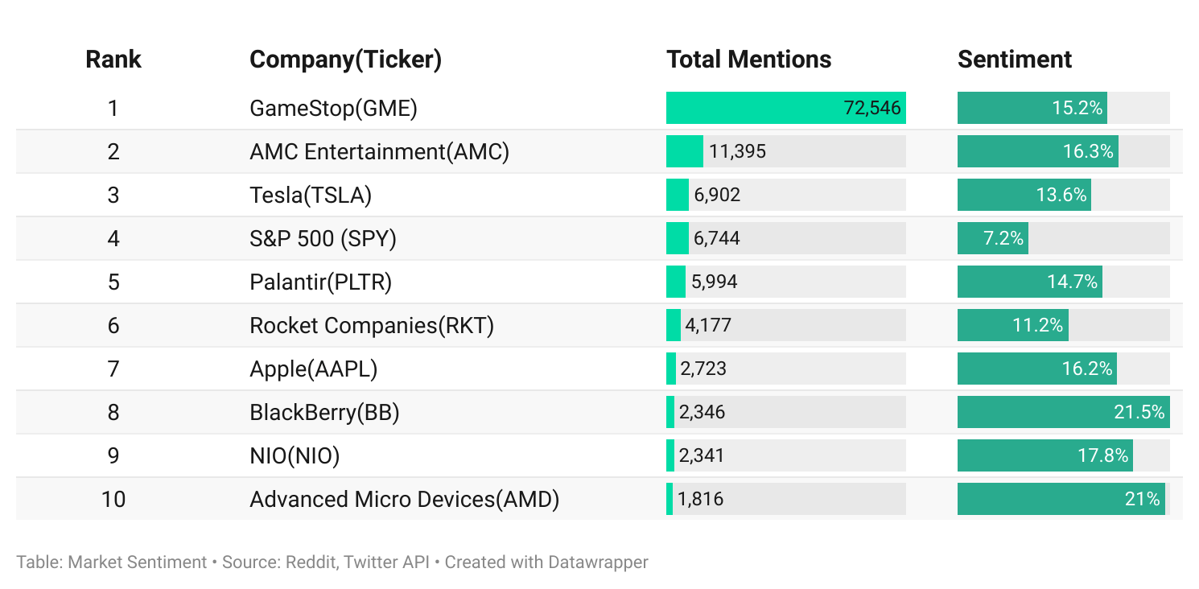Click GameStop's 72,546 mentions bar

click(785, 108)
